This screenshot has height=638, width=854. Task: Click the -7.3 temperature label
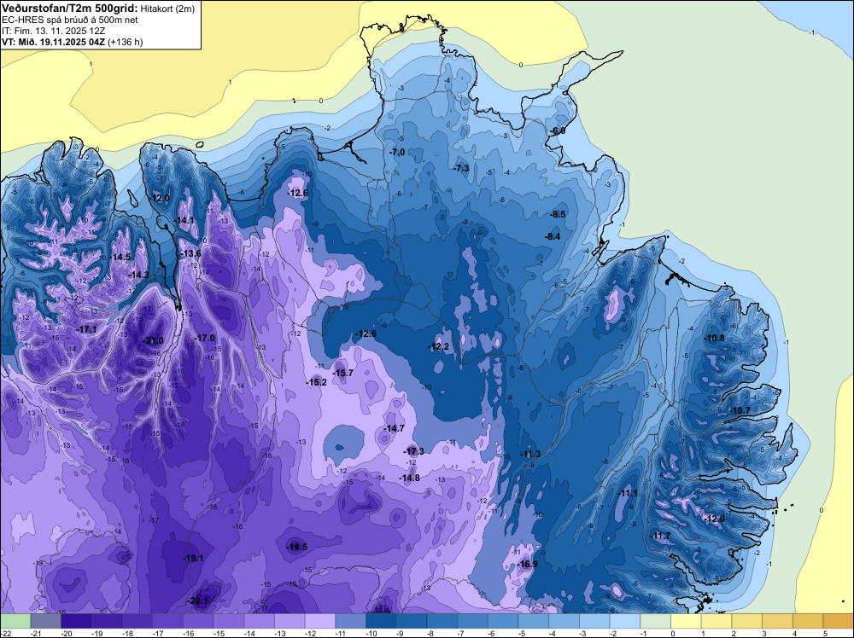(x=461, y=169)
